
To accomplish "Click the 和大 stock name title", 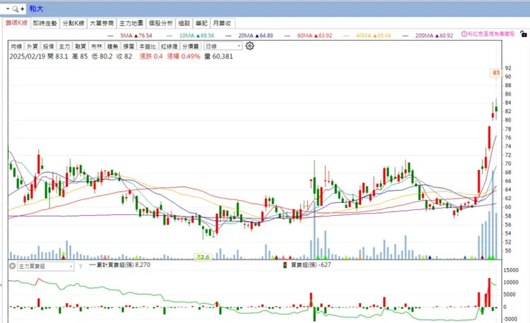I will pyautogui.click(x=36, y=9).
